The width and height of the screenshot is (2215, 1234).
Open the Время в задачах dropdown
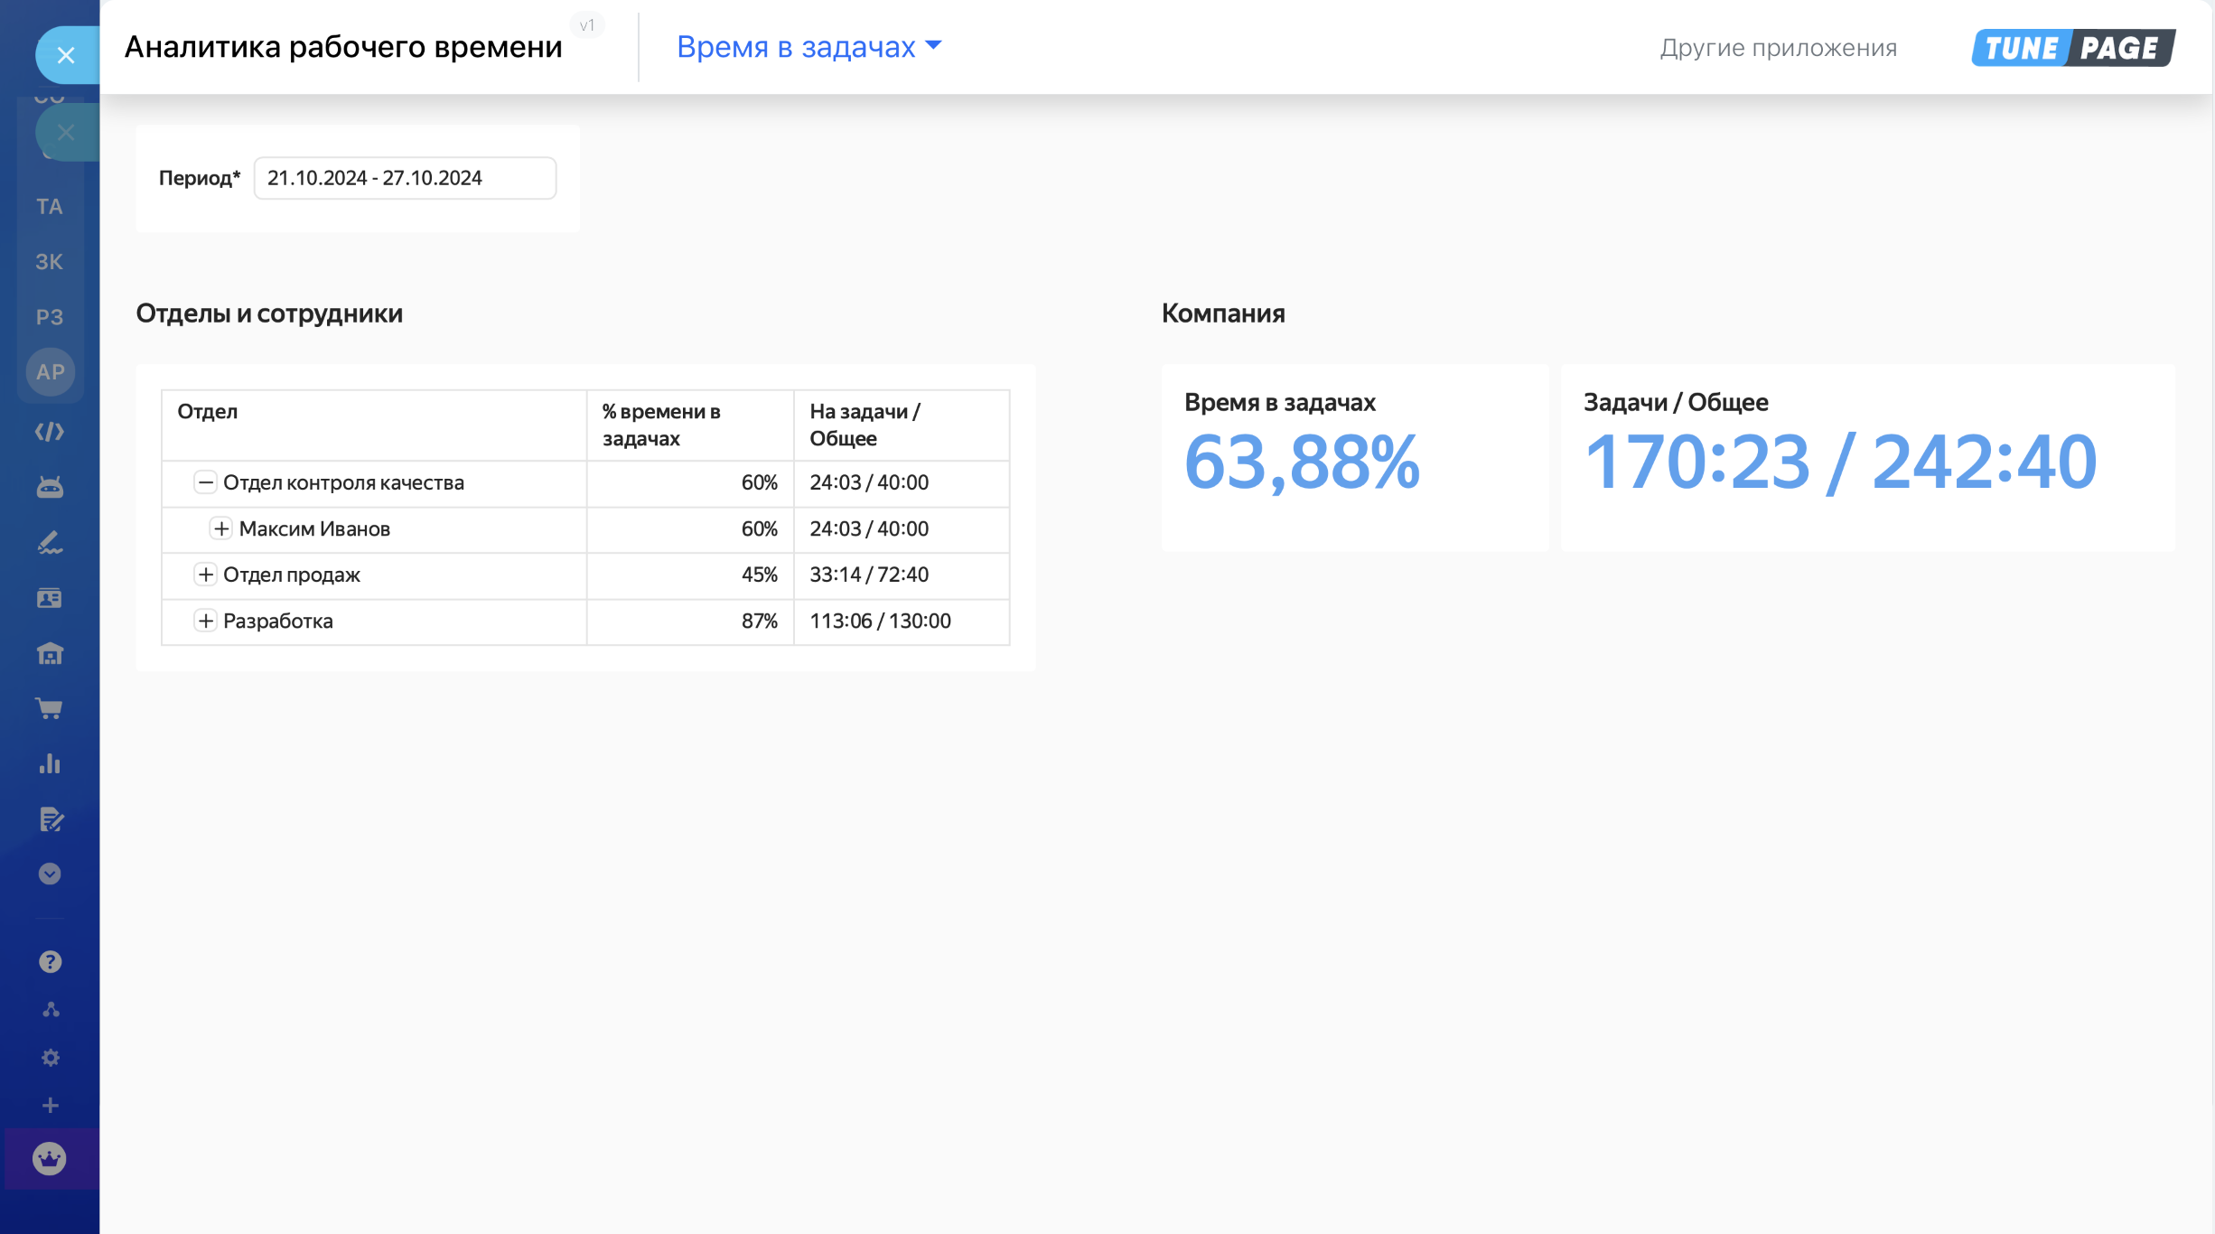pos(808,47)
